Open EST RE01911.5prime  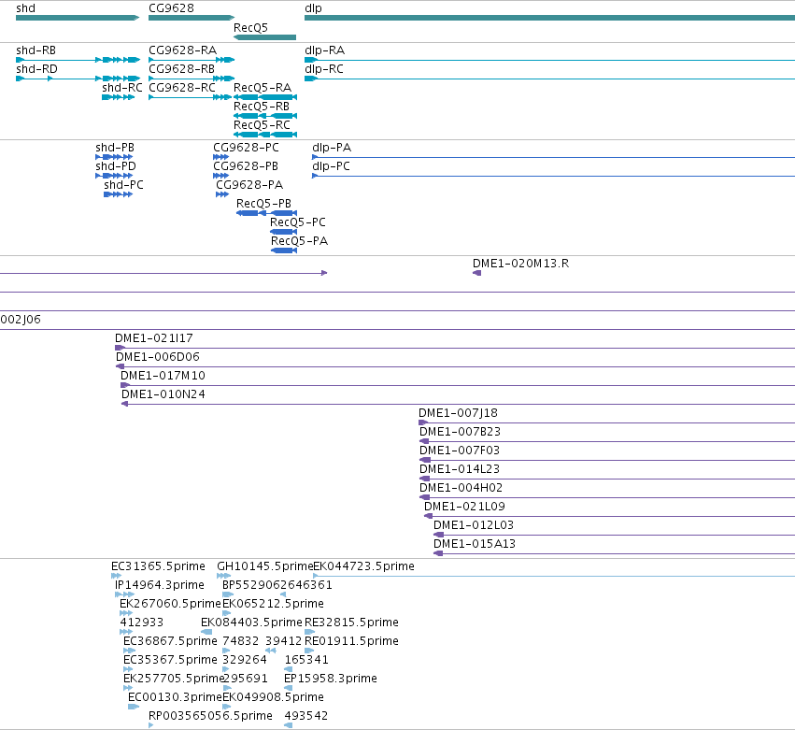309,651
